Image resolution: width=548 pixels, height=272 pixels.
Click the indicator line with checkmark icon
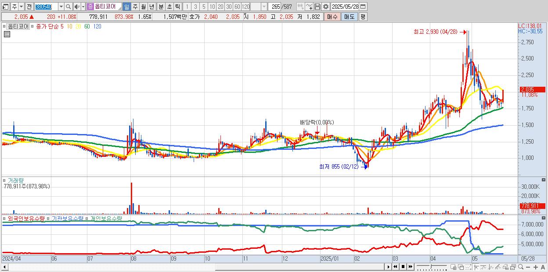pyautogui.click(x=309, y=7)
